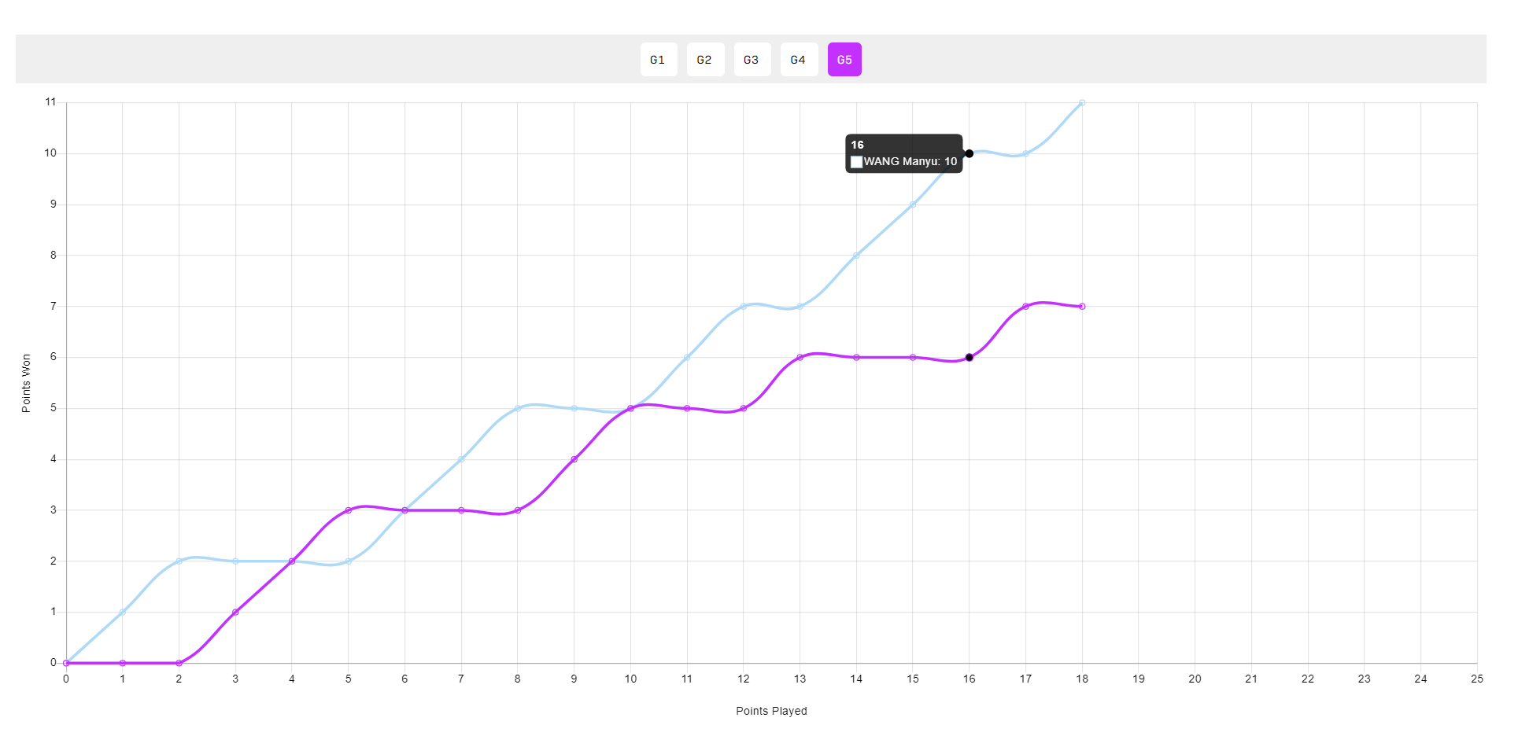Screen dimensions: 1518x736
Task: Click the purple point at 17 points played
Action: (1025, 307)
